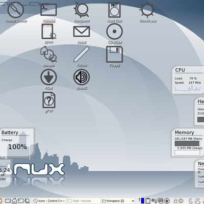Click the clipboard icon in the system tray

(x=148, y=201)
